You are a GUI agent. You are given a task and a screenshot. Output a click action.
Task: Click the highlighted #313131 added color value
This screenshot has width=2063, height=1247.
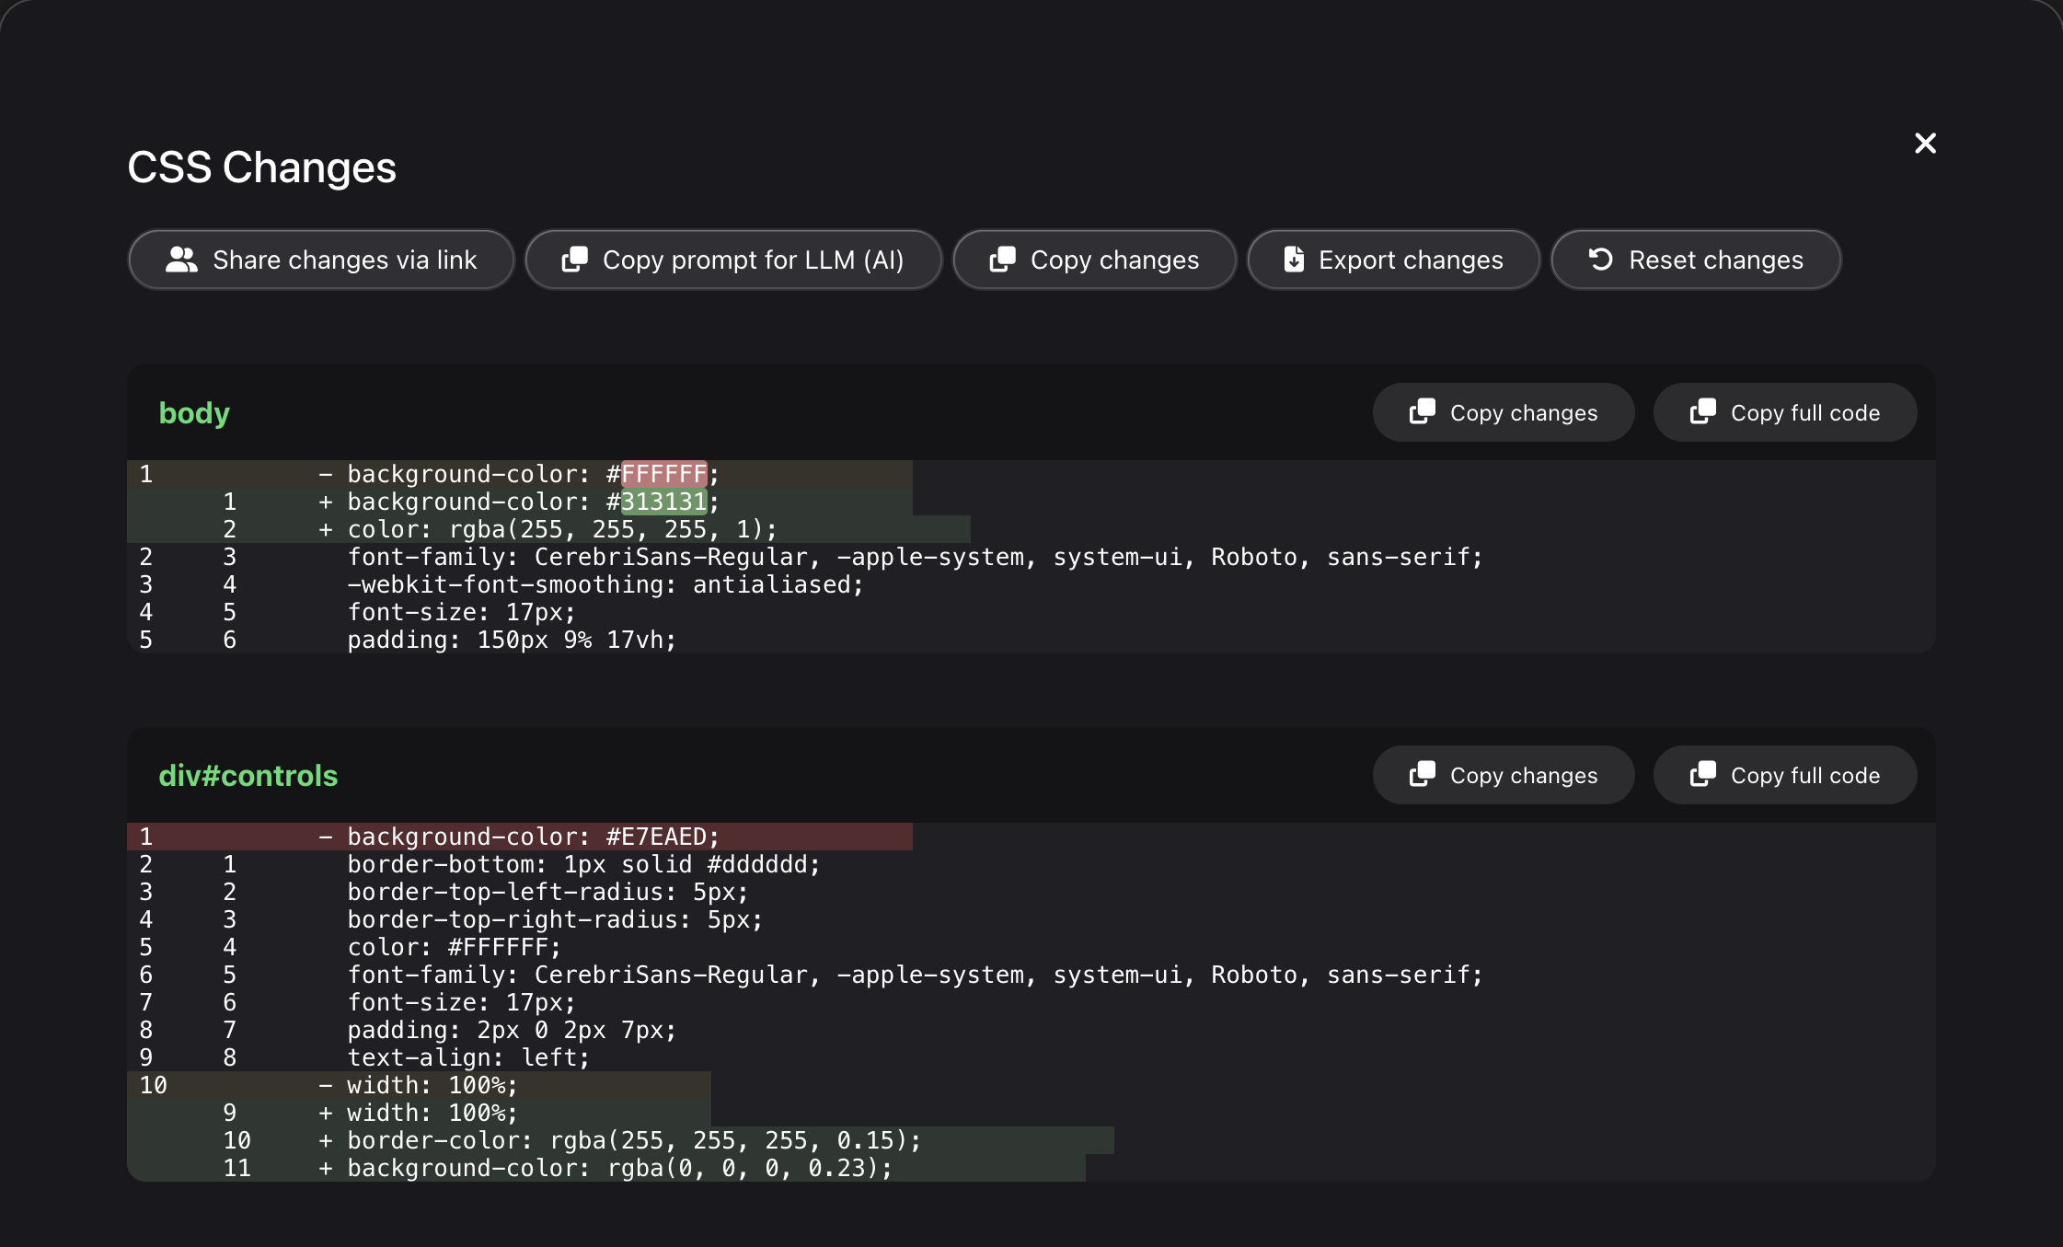(x=663, y=502)
